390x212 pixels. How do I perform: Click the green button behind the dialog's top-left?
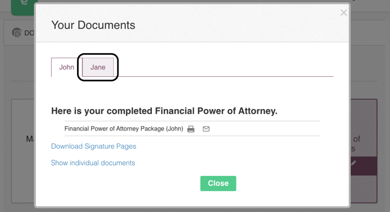coord(23,7)
